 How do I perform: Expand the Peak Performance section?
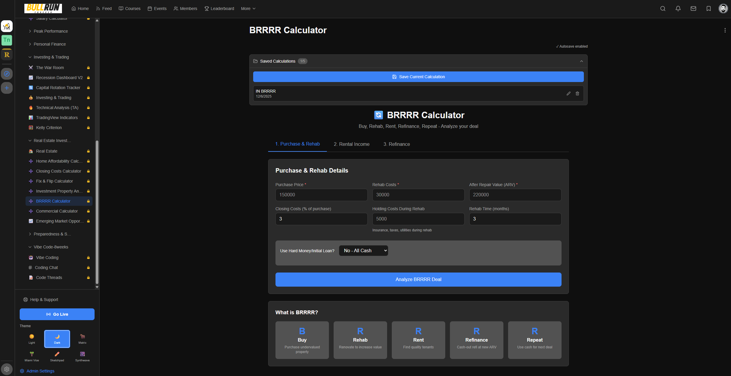[x=51, y=31]
